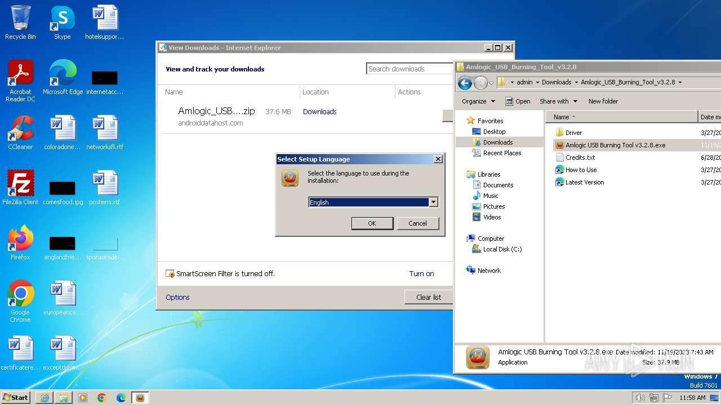The image size is (721, 405).
Task: Open the certificatere Word document icon
Action: (20, 353)
